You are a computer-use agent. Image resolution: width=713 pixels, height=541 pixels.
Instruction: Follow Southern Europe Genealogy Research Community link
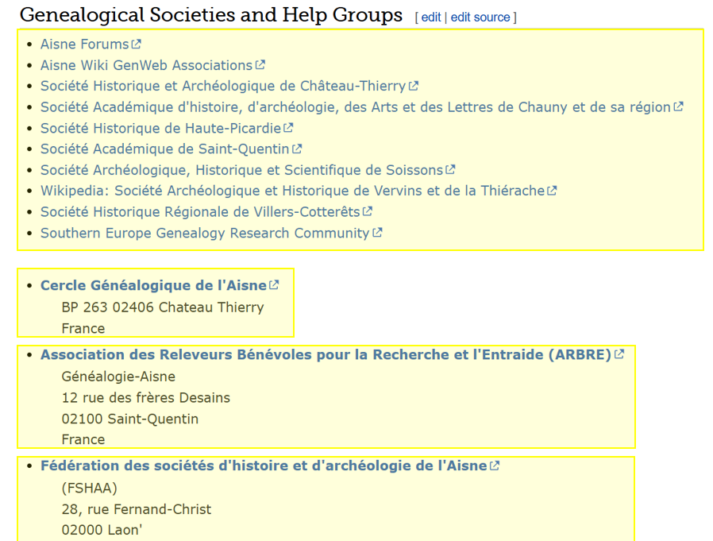[205, 233]
